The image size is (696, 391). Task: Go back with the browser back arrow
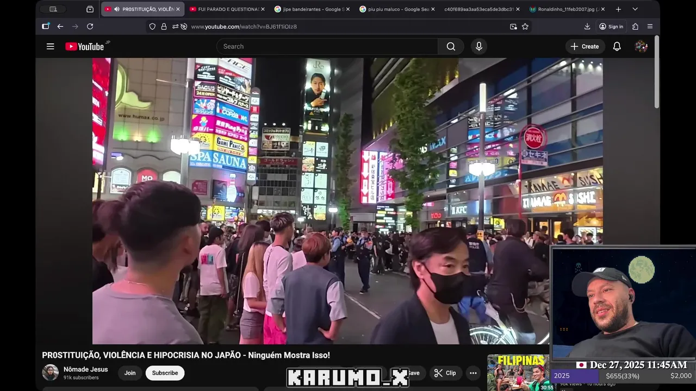point(60,27)
